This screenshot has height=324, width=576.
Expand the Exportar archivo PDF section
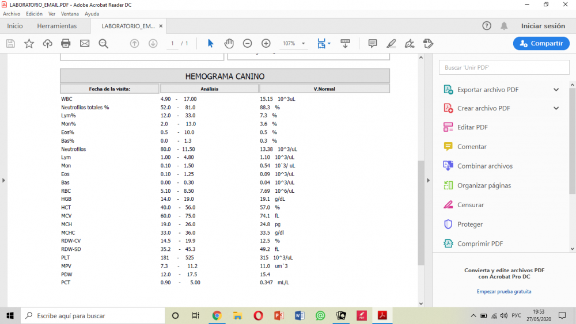tap(556, 90)
